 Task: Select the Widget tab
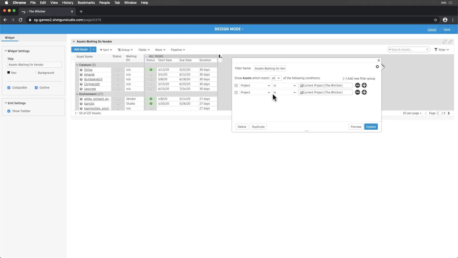10,38
